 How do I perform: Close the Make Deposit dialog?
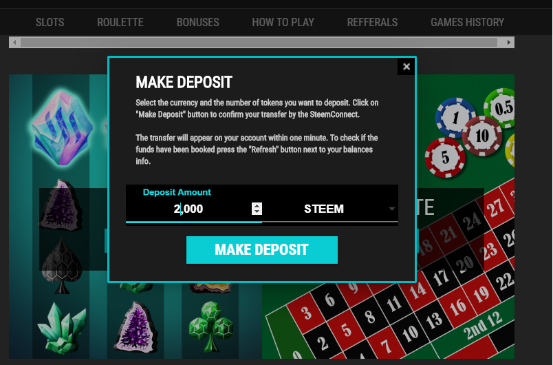(406, 66)
